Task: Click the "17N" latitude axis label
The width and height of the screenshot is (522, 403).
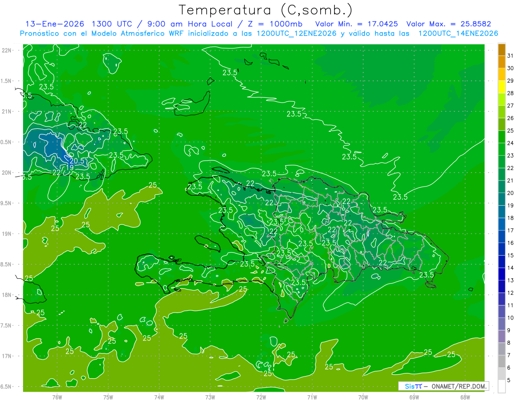Action: pyautogui.click(x=6, y=356)
